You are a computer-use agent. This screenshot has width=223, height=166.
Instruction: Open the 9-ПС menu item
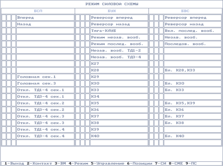191,164
